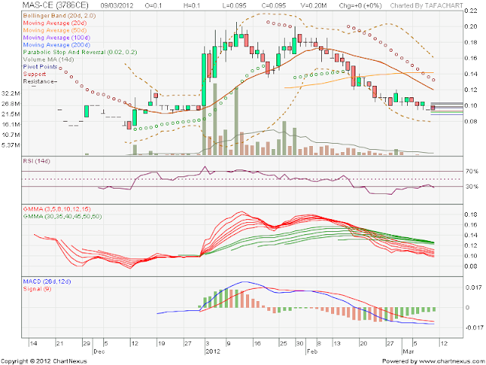This screenshot has height=365, width=486.
Task: Click the red GMMA (3,5,8,10,12,15) label
Action: pyautogui.click(x=57, y=209)
